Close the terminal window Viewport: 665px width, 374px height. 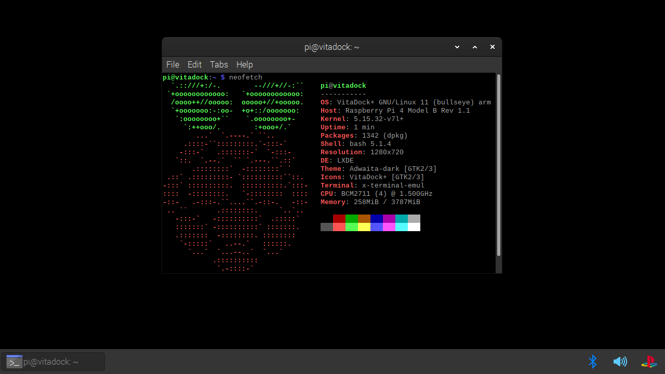click(493, 47)
